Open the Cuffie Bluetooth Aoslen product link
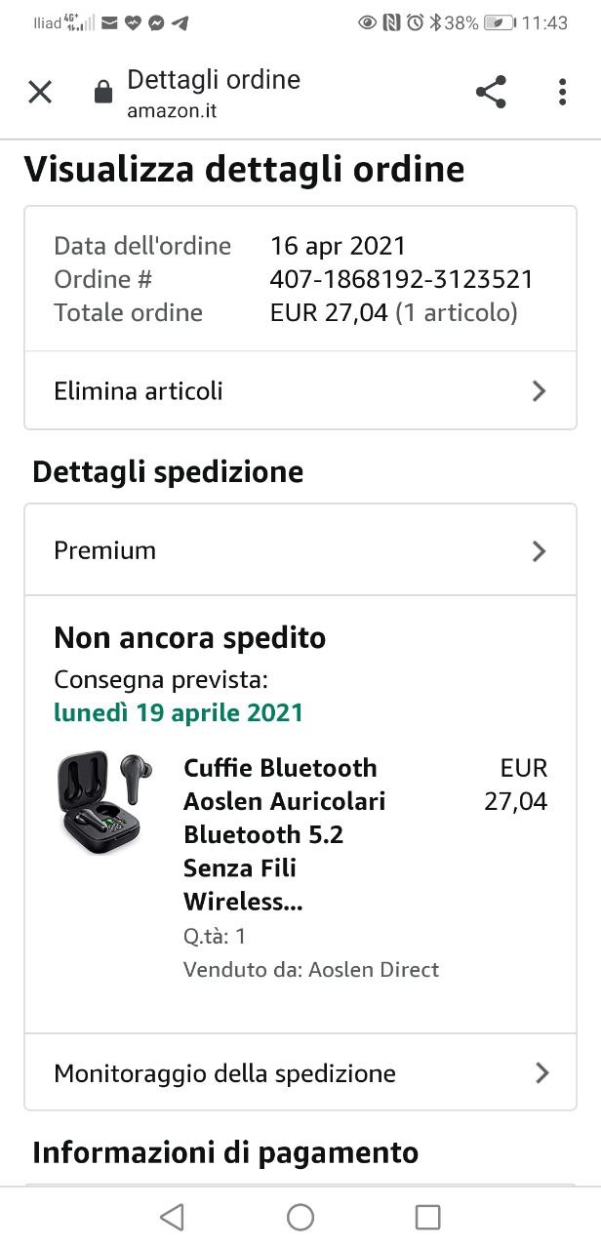The height and width of the screenshot is (1249, 601). 284,834
